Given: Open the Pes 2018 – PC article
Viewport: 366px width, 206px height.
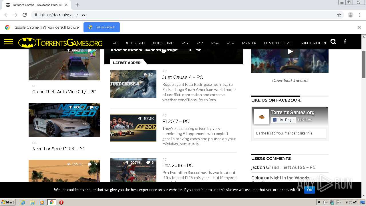Looking at the screenshot, I should (x=178, y=165).
